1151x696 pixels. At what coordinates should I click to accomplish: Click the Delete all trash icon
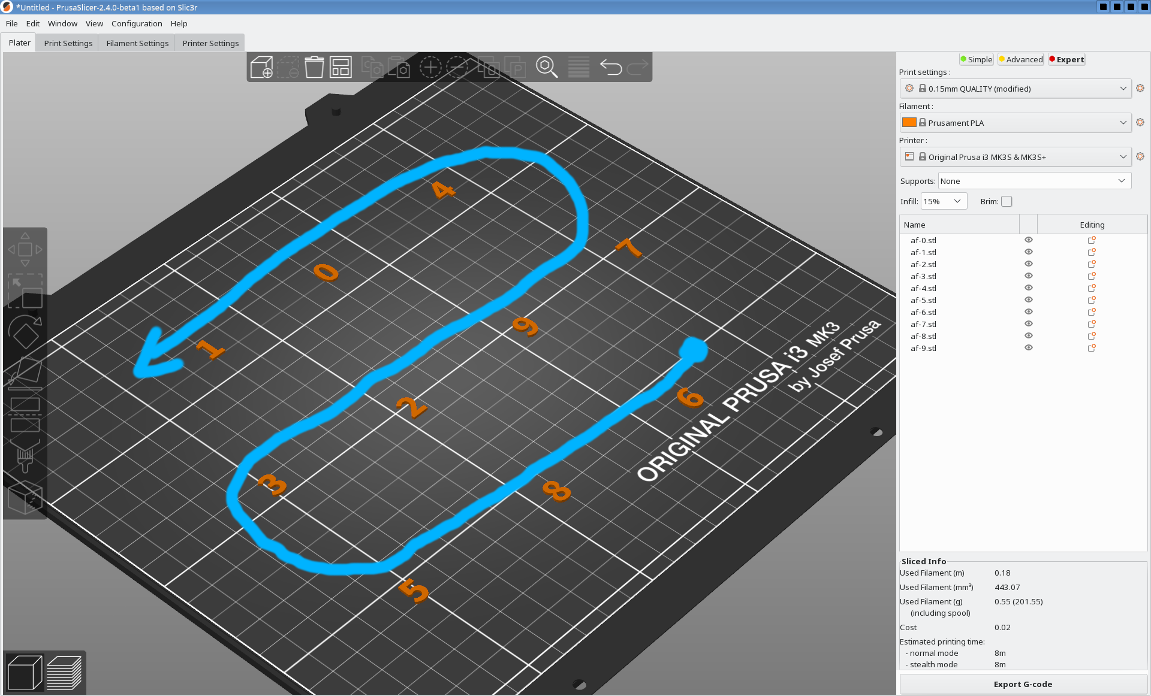coord(314,67)
